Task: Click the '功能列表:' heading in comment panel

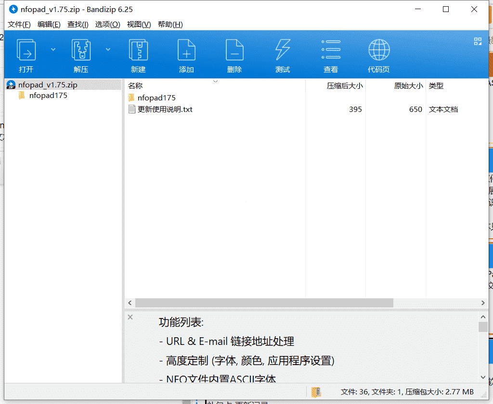Action: 181,322
